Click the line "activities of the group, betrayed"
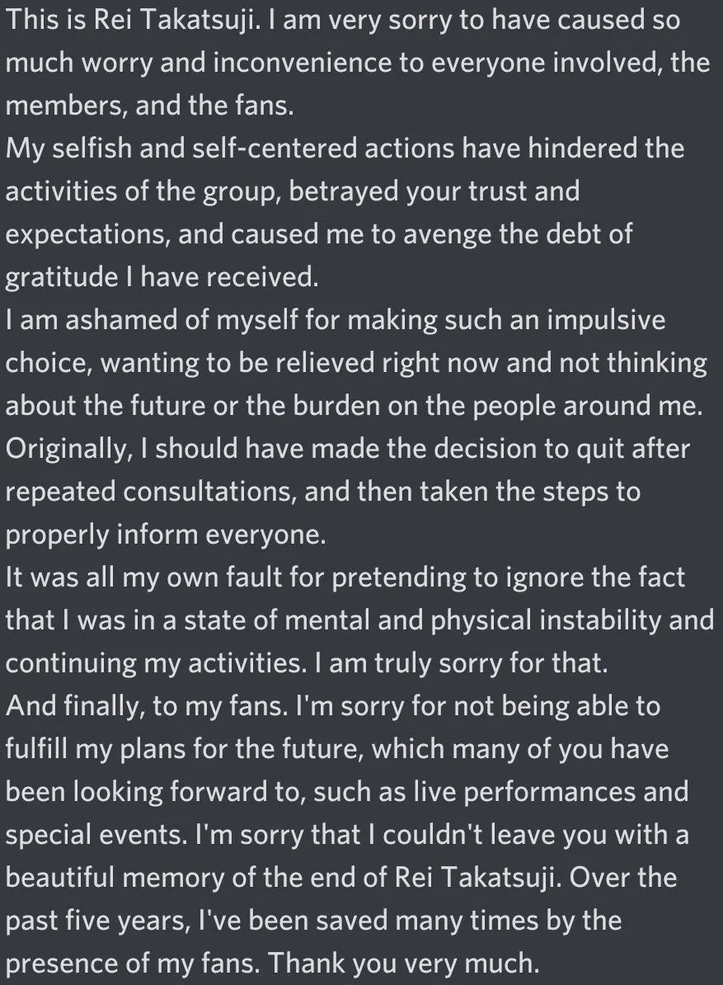This screenshot has width=723, height=985. [x=293, y=191]
